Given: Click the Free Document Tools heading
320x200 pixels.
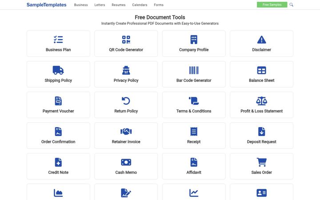Looking at the screenshot, I should point(160,17).
